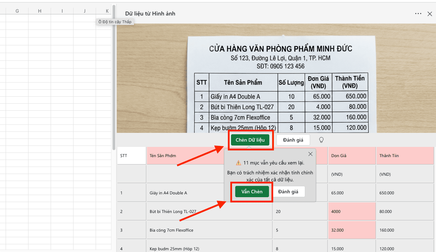This screenshot has width=436, height=252.
Task: Click worksheet column header H
Action: (x=39, y=11)
